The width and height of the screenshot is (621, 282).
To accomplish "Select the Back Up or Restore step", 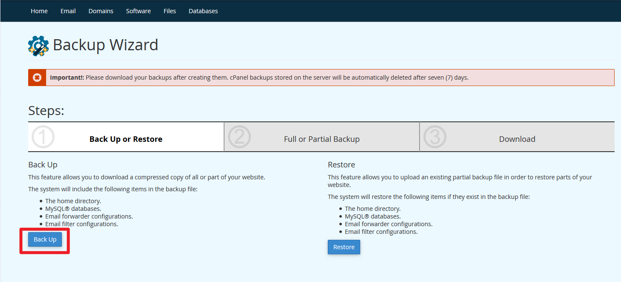I will point(126,139).
